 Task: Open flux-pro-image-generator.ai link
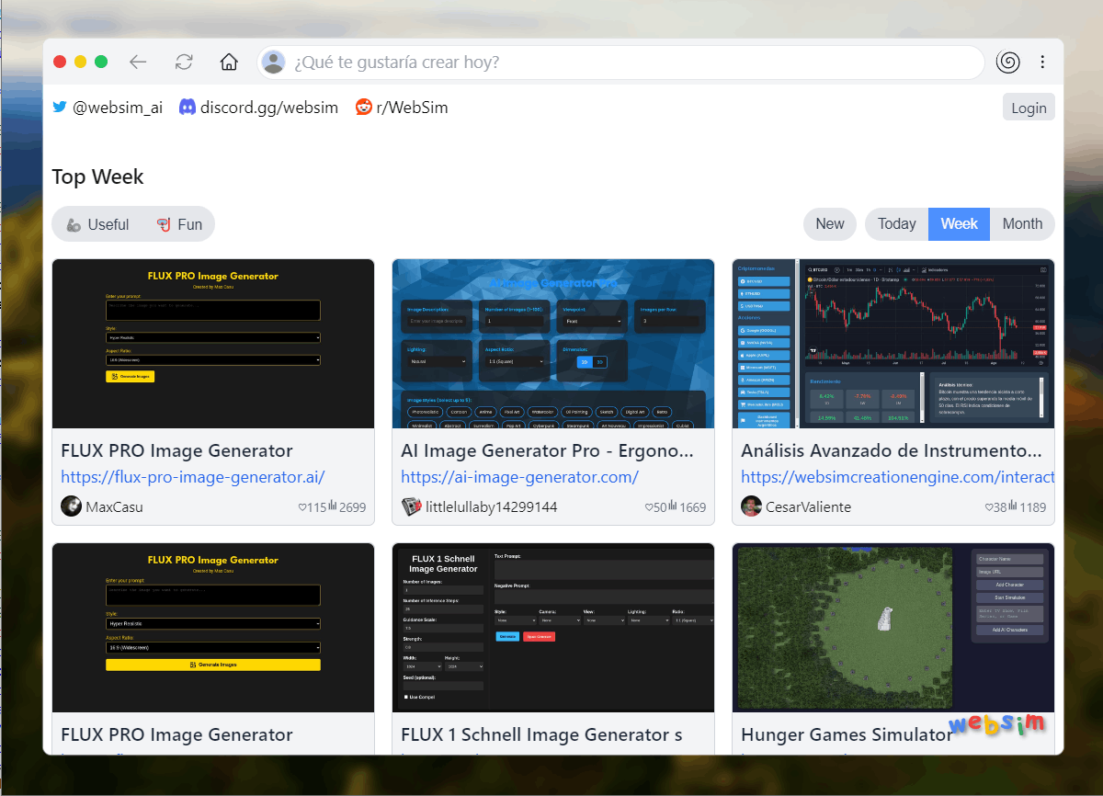point(193,477)
